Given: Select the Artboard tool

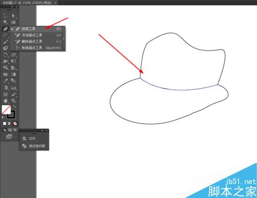Looking at the screenshot, I should [x=6, y=94].
